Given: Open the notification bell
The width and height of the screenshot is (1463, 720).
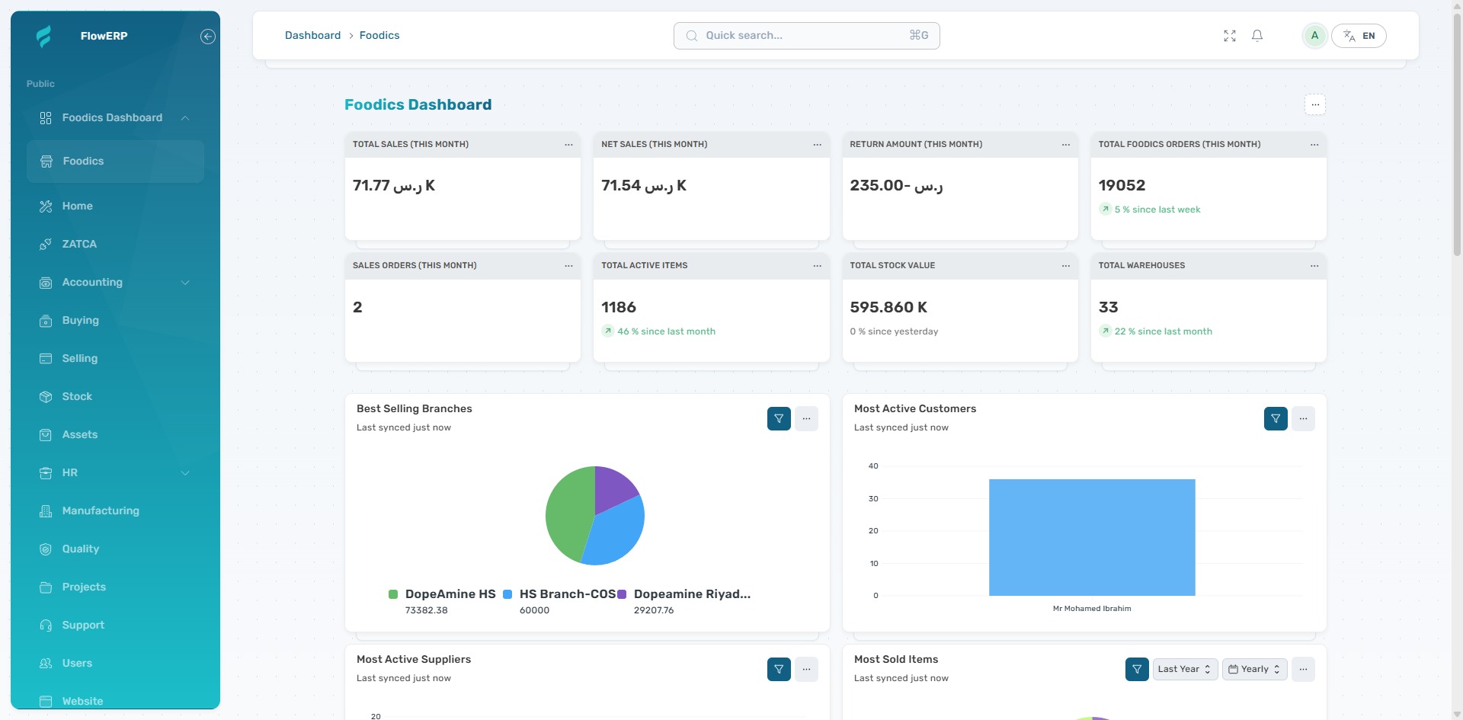Looking at the screenshot, I should [1257, 35].
